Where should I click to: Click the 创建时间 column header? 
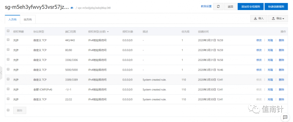(x=203, y=32)
